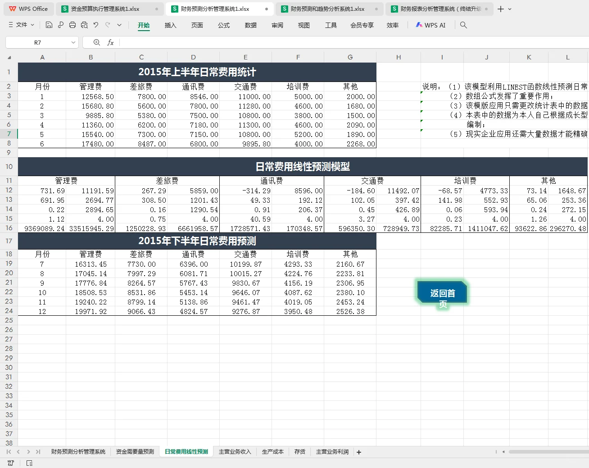Image resolution: width=589 pixels, height=468 pixels.
Task: Select column A header
Action: point(42,57)
